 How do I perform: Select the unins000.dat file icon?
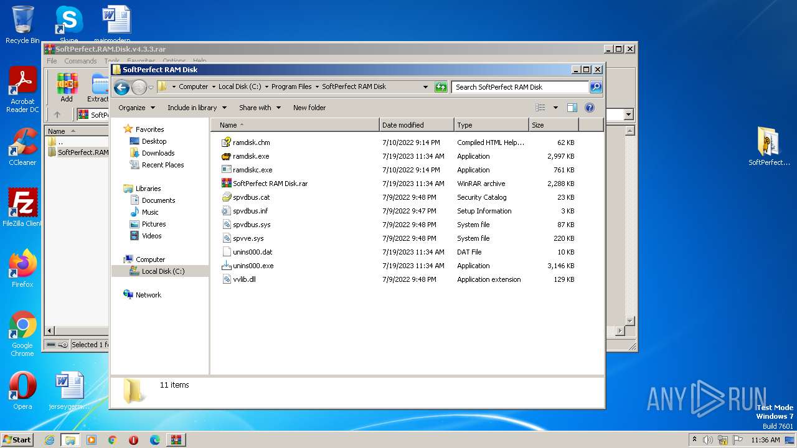(x=227, y=252)
